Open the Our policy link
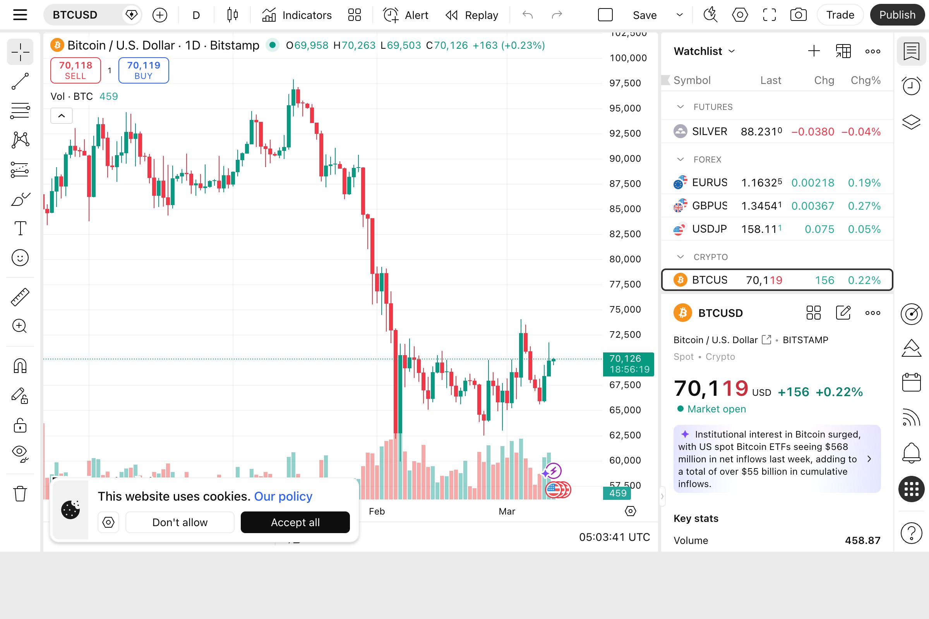Viewport: 929px width, 619px height. [283, 496]
